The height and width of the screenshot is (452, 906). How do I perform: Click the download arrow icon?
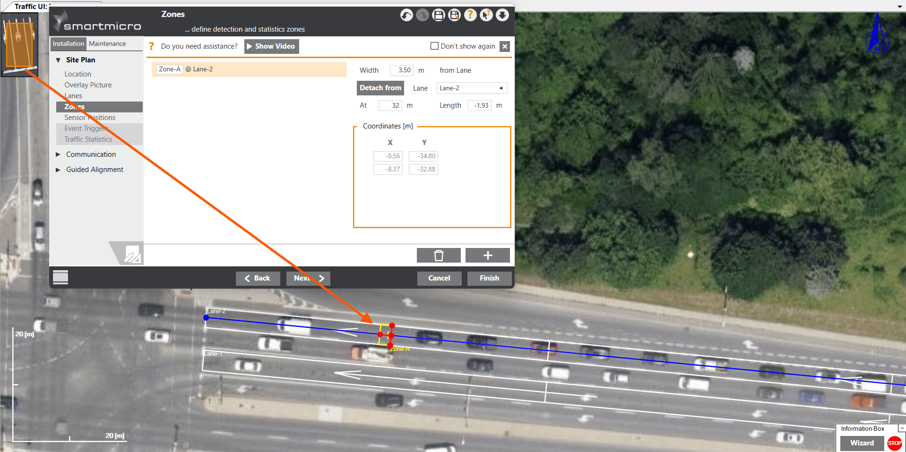click(502, 15)
